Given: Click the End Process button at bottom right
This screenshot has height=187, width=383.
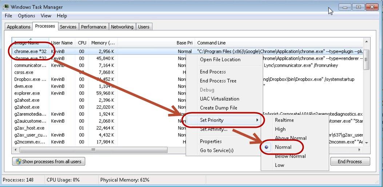Looking at the screenshot, I should click(350, 161).
